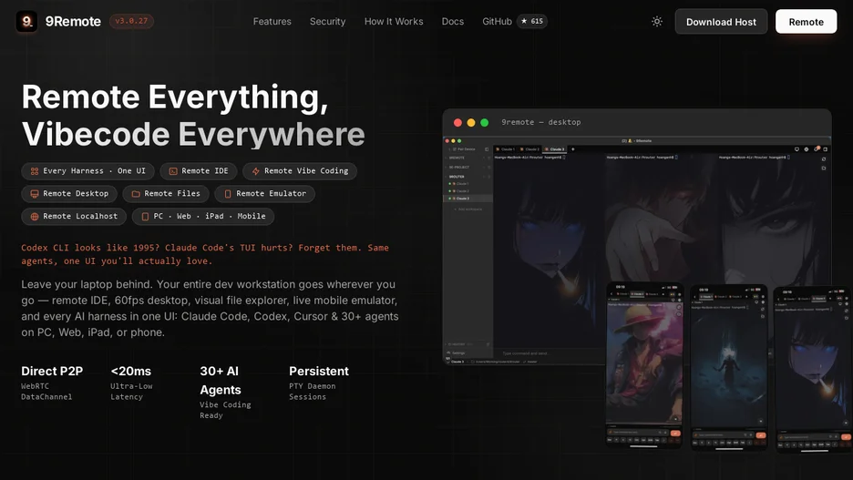Click the Remote Desktop monitor icon
853x480 pixels.
click(x=35, y=194)
